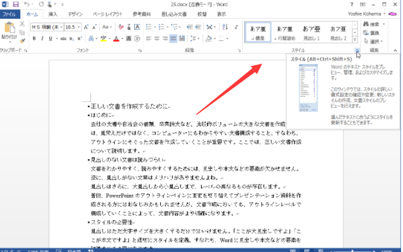
Task: Expand the numbered list options arrow
Action: 167,27
